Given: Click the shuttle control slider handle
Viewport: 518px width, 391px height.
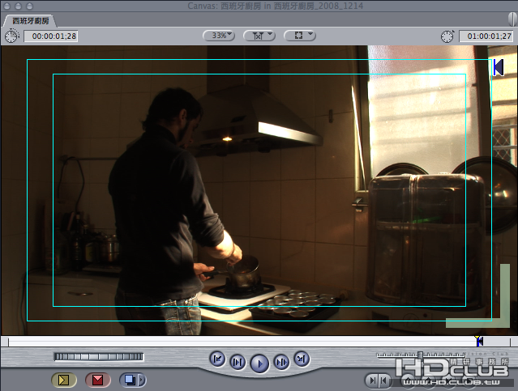Looking at the screenshot, I should pyautogui.click(x=420, y=355).
